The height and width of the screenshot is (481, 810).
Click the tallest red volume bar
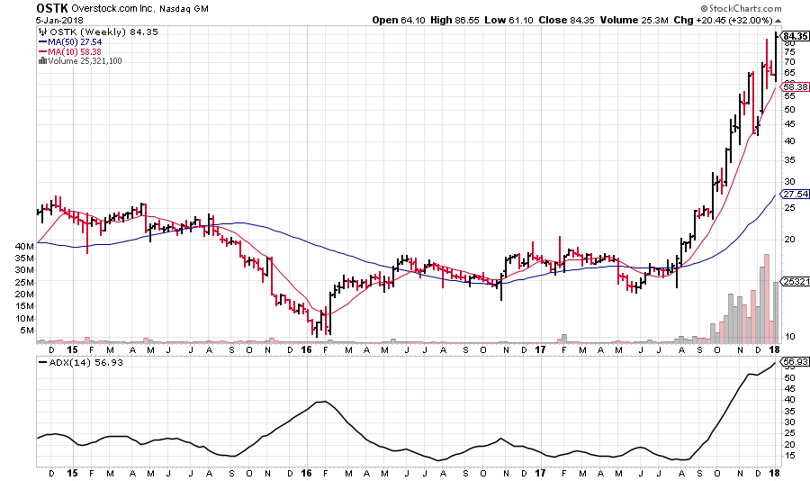pos(767,298)
